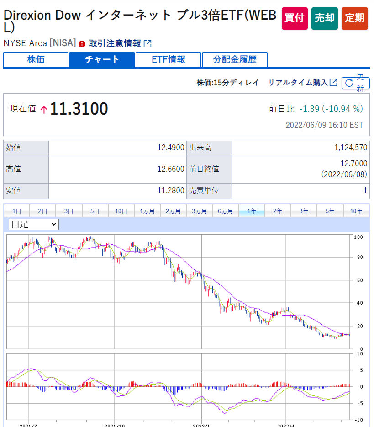Set chart range to 10年

pos(356,211)
